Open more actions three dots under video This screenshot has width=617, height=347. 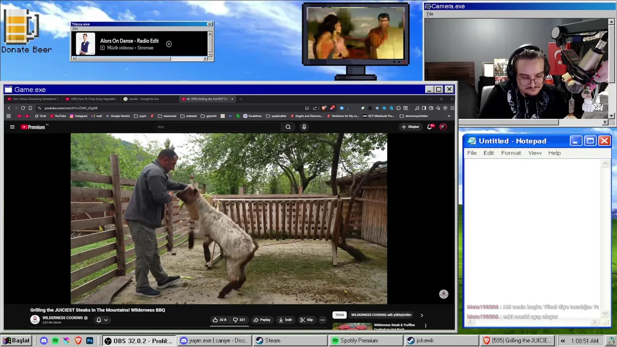pyautogui.click(x=322, y=320)
